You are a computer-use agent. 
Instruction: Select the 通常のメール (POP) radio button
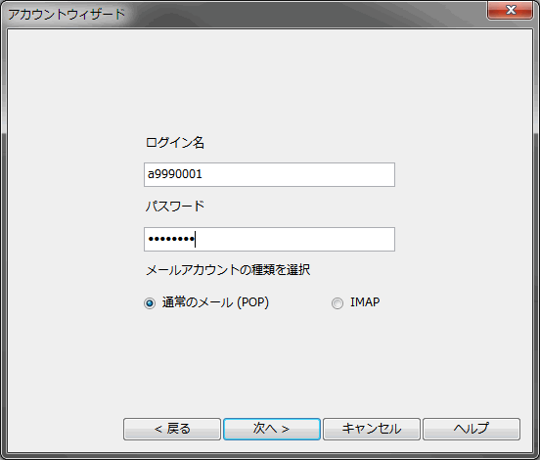pos(150,303)
